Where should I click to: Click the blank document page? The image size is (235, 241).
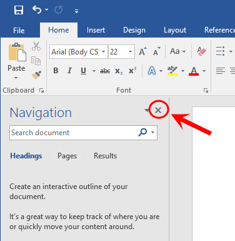click(214, 174)
